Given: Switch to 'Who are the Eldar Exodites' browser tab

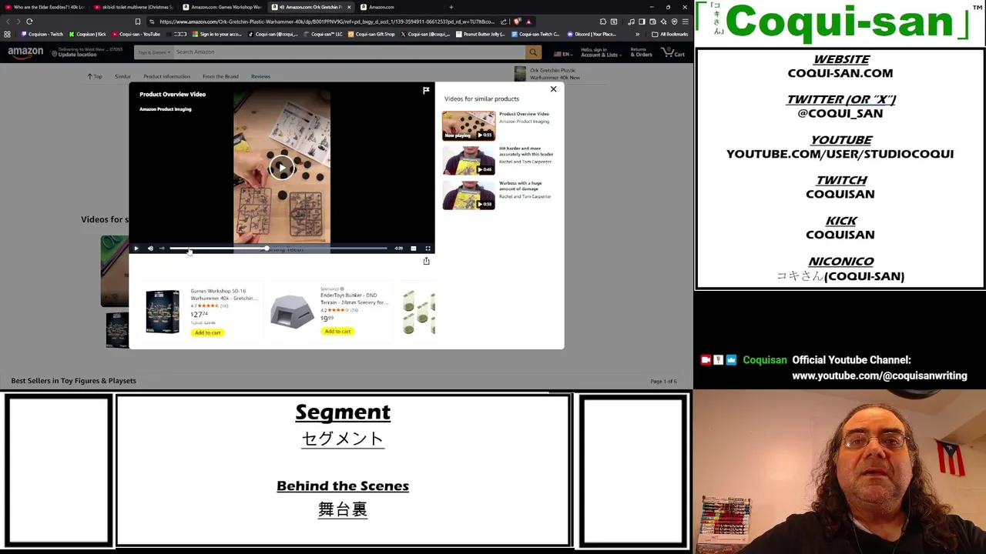Looking at the screenshot, I should pos(46,7).
